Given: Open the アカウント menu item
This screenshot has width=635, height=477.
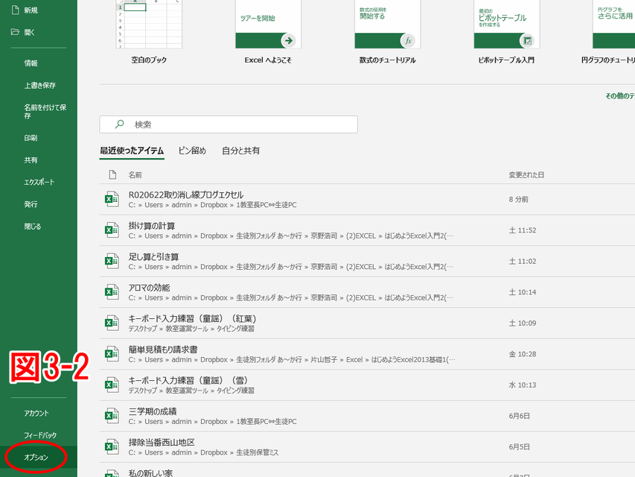Looking at the screenshot, I should click(36, 413).
